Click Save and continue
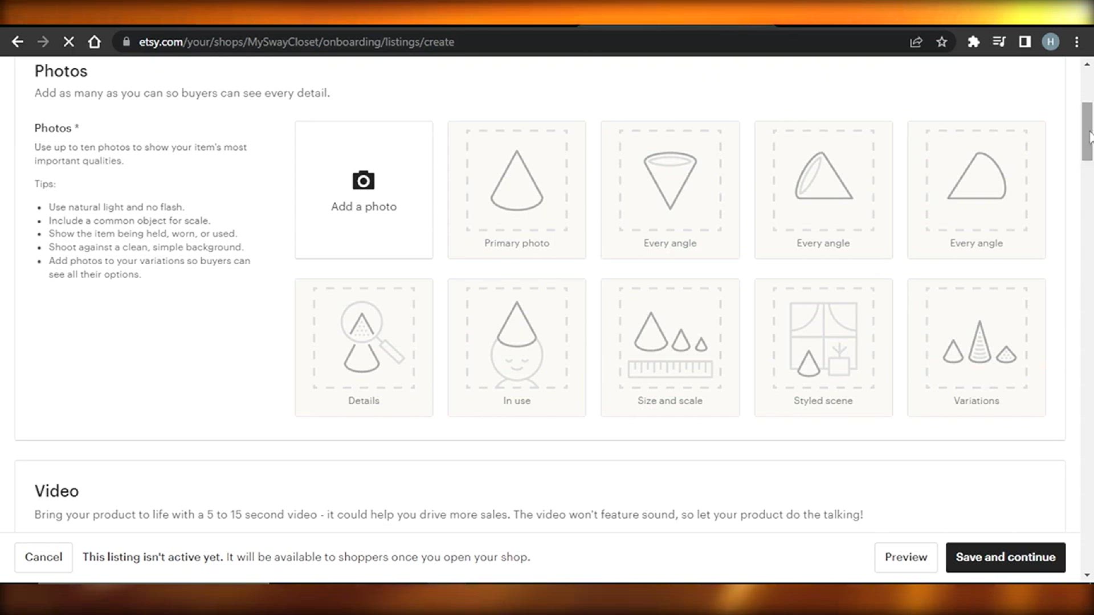Viewport: 1094px width, 615px height. 1006,557
